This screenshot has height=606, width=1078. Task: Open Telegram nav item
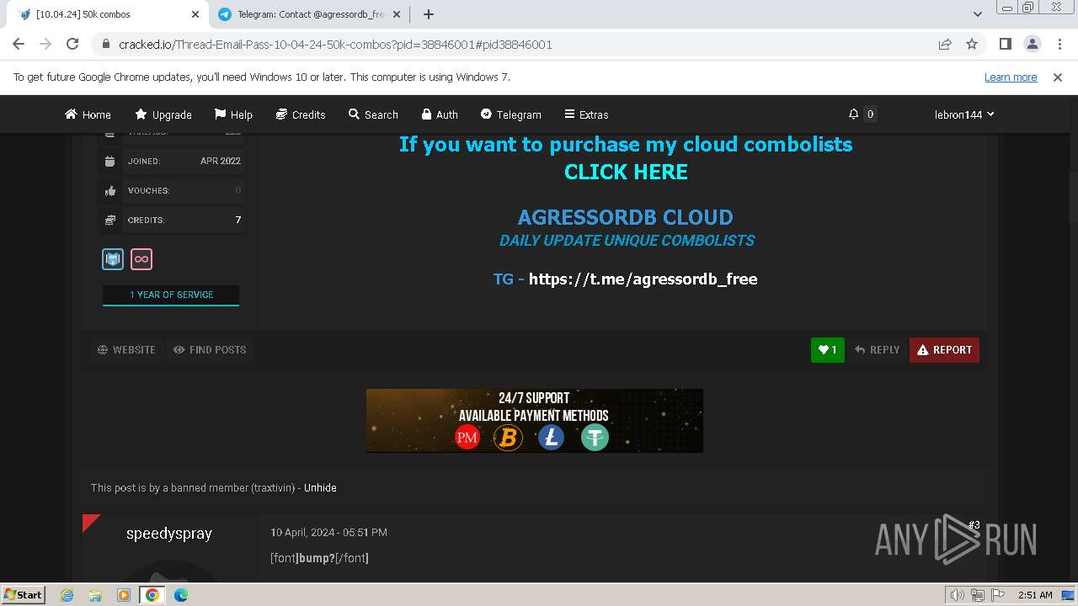point(510,114)
